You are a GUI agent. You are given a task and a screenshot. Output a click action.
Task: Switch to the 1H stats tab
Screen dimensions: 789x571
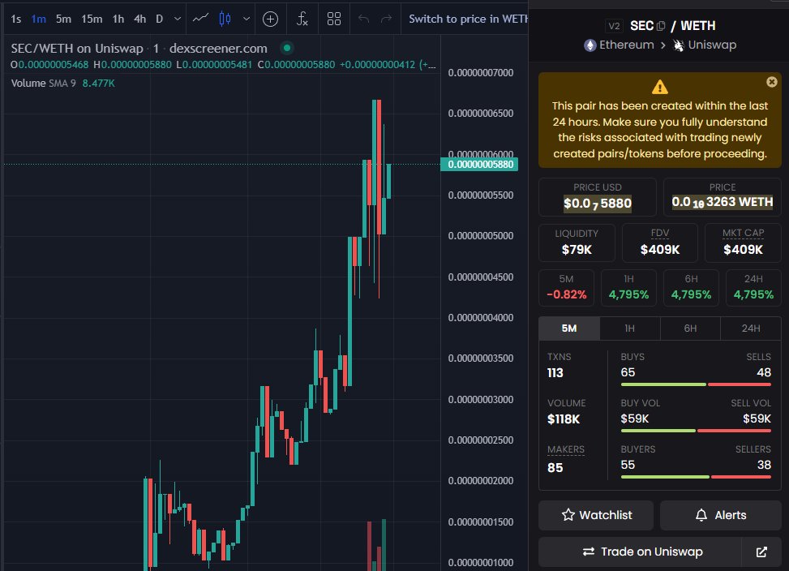tap(629, 328)
